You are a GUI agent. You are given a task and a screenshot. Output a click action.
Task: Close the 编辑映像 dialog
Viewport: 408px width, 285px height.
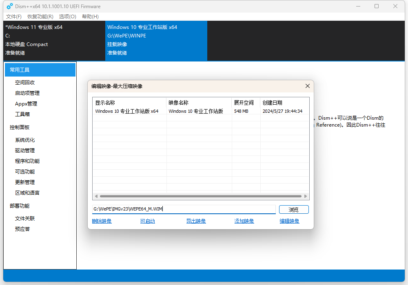tap(308, 86)
